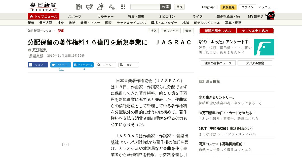This screenshot has height=158, width=302.
Task: Select the 特集・連載 tab
Action: tap(136, 16)
